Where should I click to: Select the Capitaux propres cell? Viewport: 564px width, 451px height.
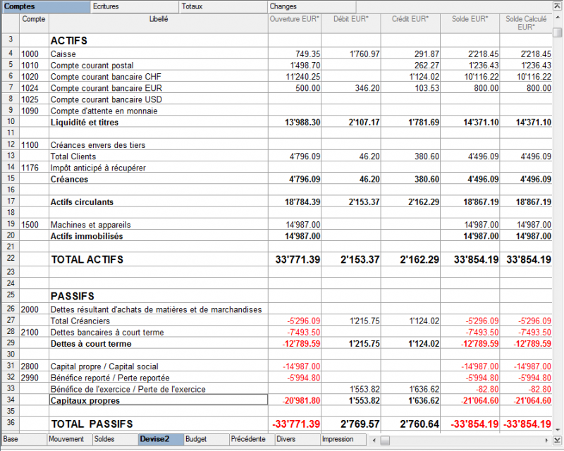coord(159,400)
